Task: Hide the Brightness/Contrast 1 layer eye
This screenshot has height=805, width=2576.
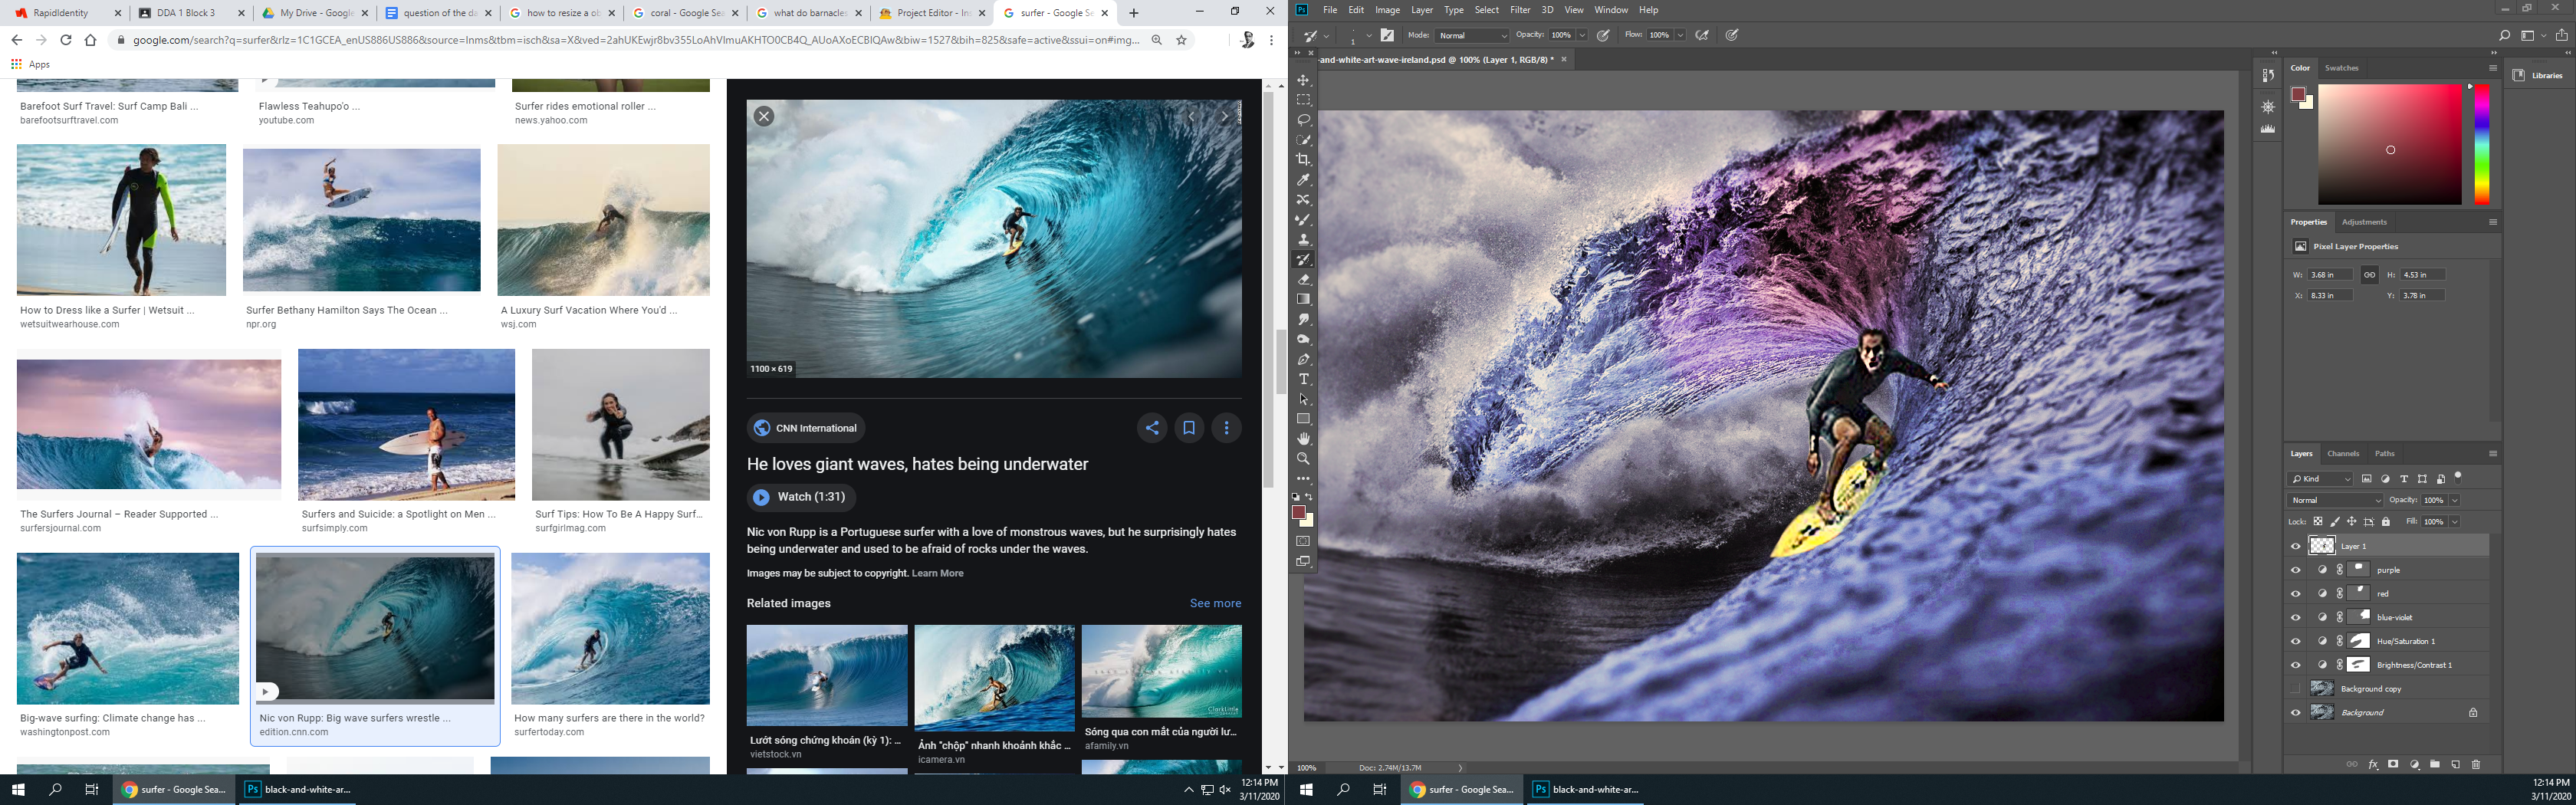Action: (2295, 665)
